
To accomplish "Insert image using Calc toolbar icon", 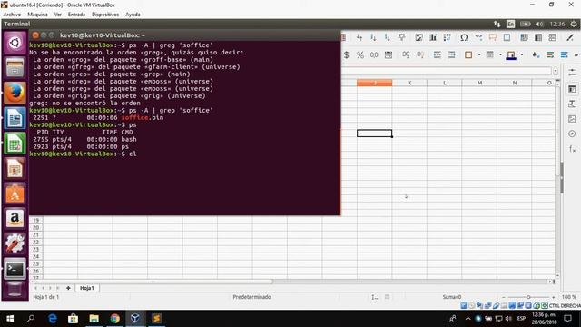I will pos(419,37).
